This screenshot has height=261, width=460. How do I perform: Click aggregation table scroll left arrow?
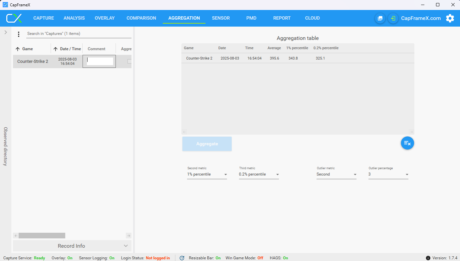point(184,132)
